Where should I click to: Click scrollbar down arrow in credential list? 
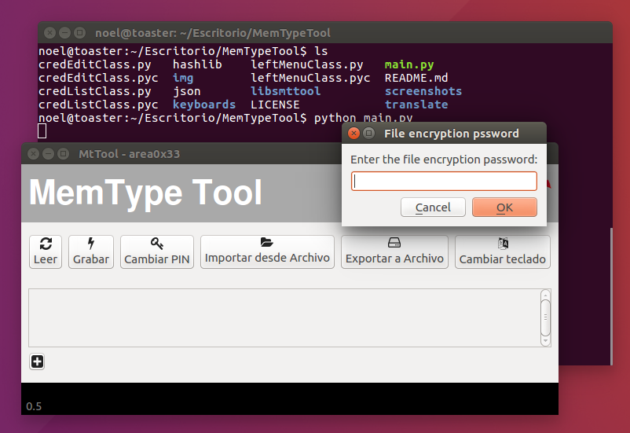pyautogui.click(x=545, y=340)
